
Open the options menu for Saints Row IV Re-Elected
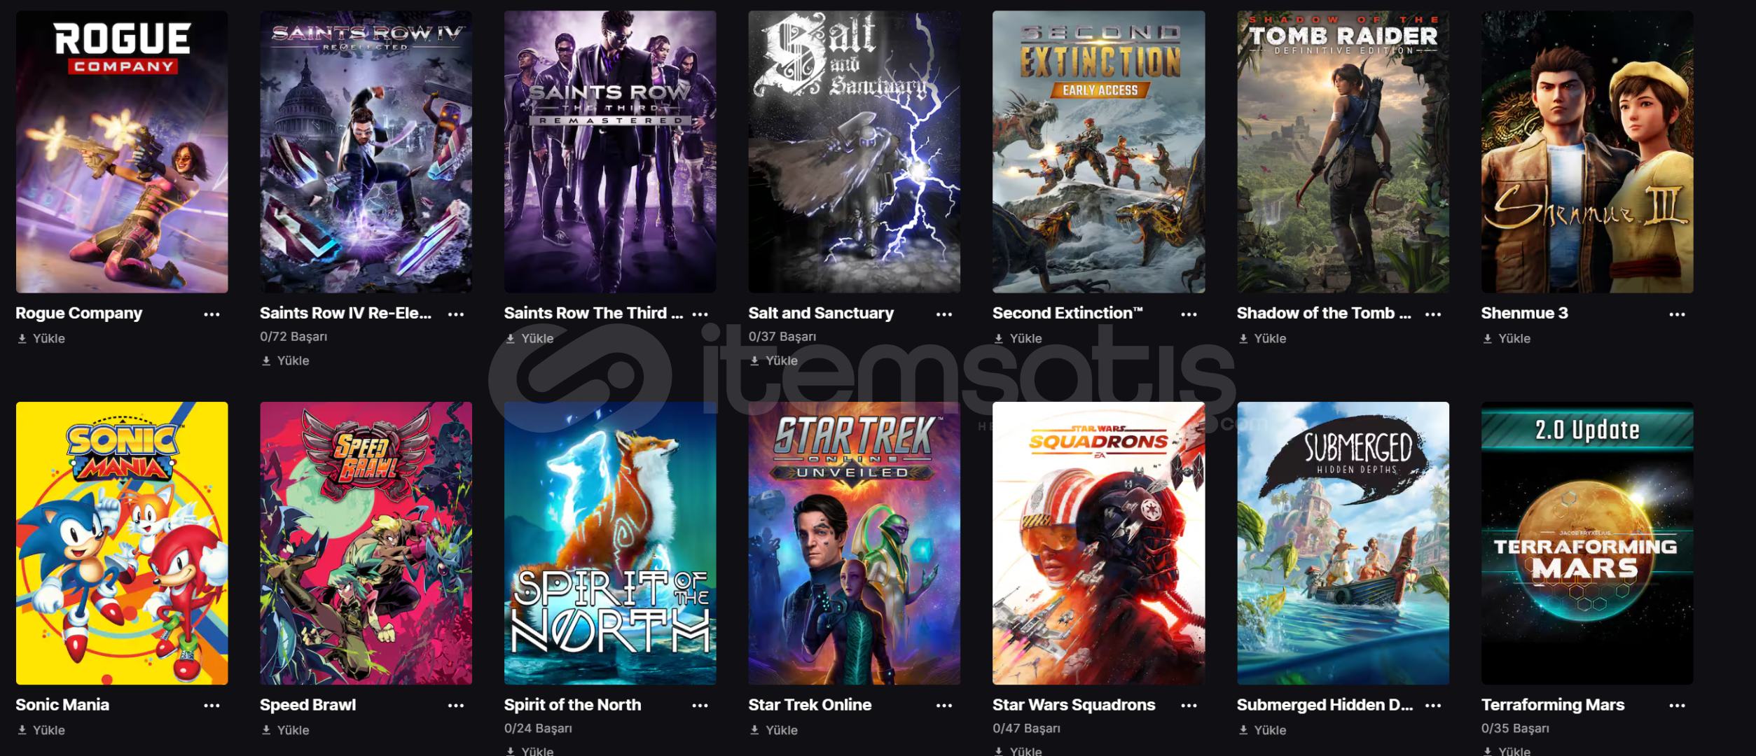[456, 314]
